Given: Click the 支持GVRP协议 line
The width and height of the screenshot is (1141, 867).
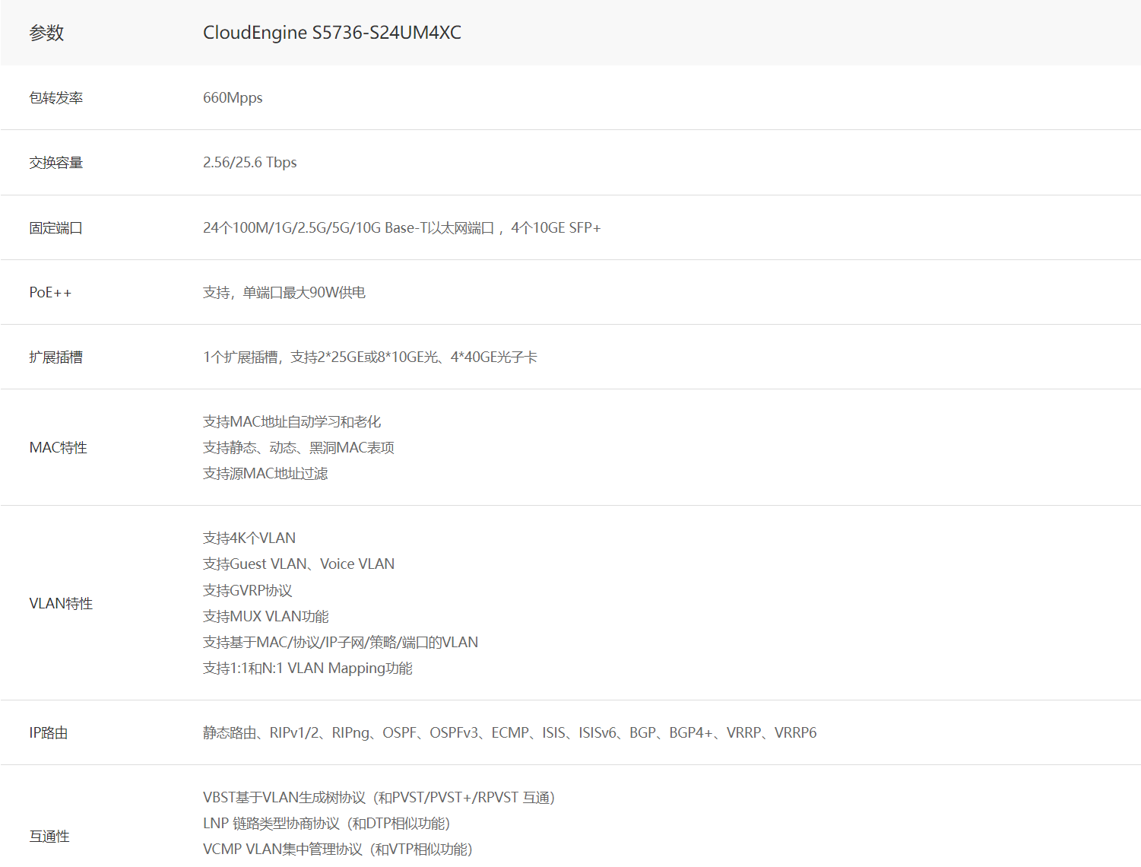Looking at the screenshot, I should tap(247, 590).
